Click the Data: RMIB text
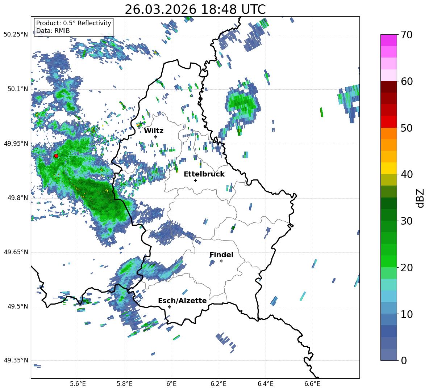 pyautogui.click(x=53, y=31)
